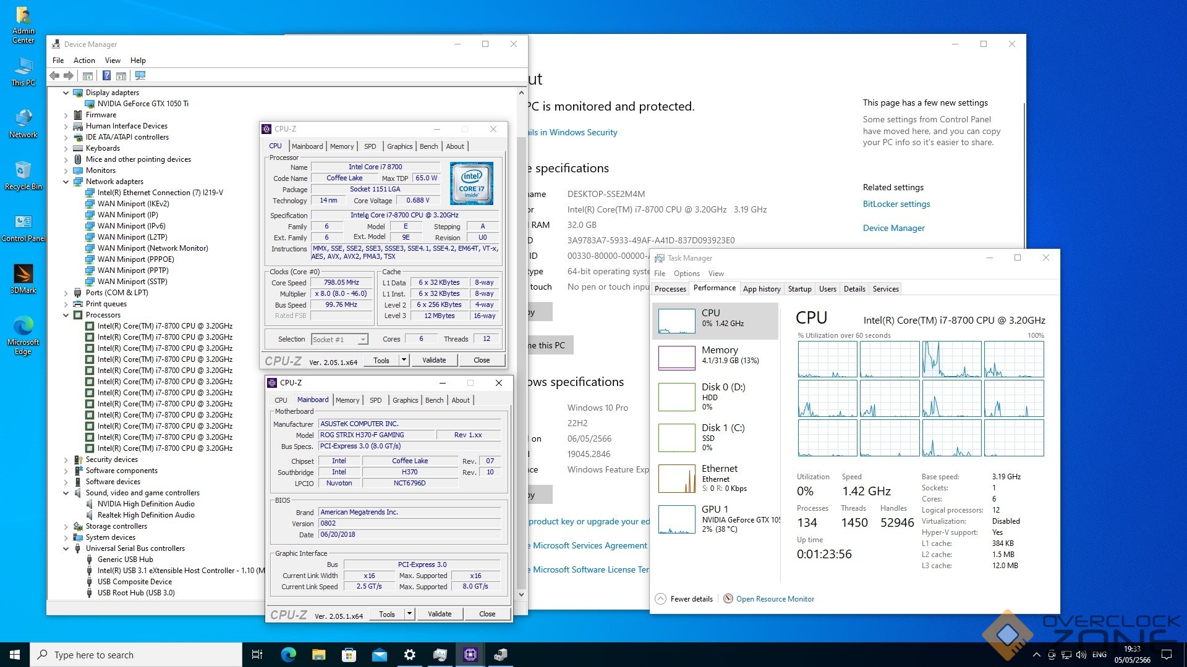Select Memory graph thumbnail in Task Manager
The width and height of the screenshot is (1187, 667).
pos(677,357)
